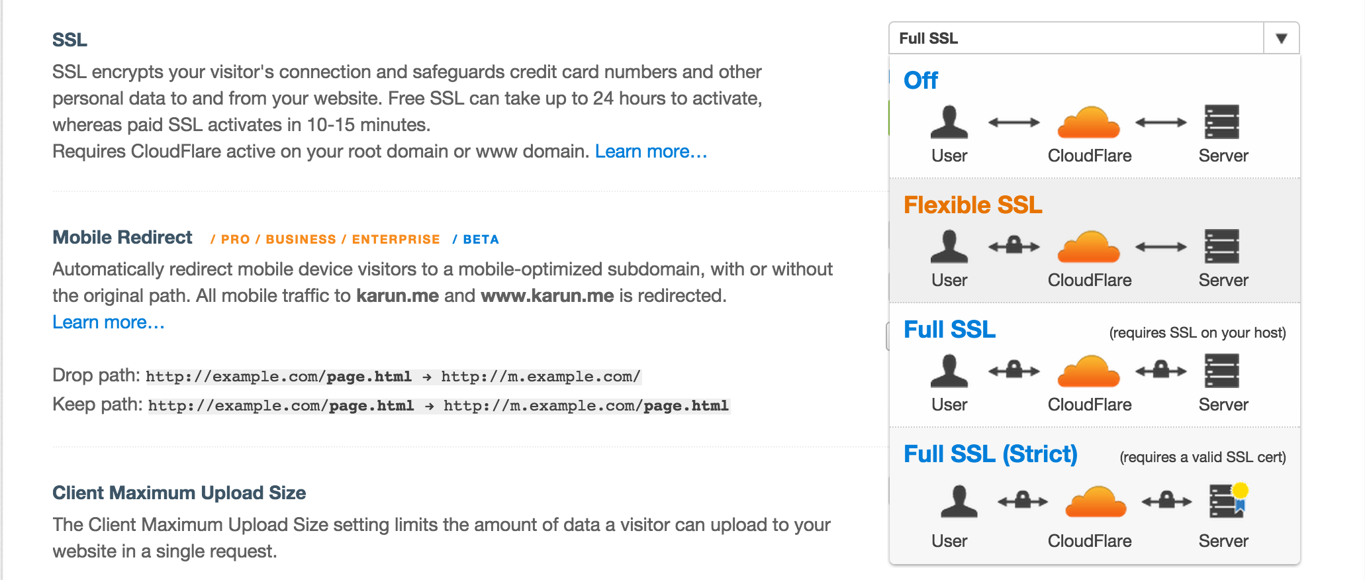This screenshot has height=580, width=1365.
Task: Click the Server stack icon in Flexible SSL row
Action: coord(1223,246)
